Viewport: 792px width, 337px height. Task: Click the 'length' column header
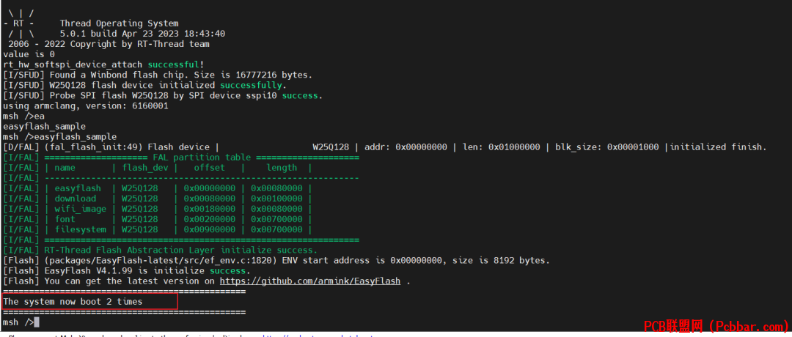coord(282,168)
